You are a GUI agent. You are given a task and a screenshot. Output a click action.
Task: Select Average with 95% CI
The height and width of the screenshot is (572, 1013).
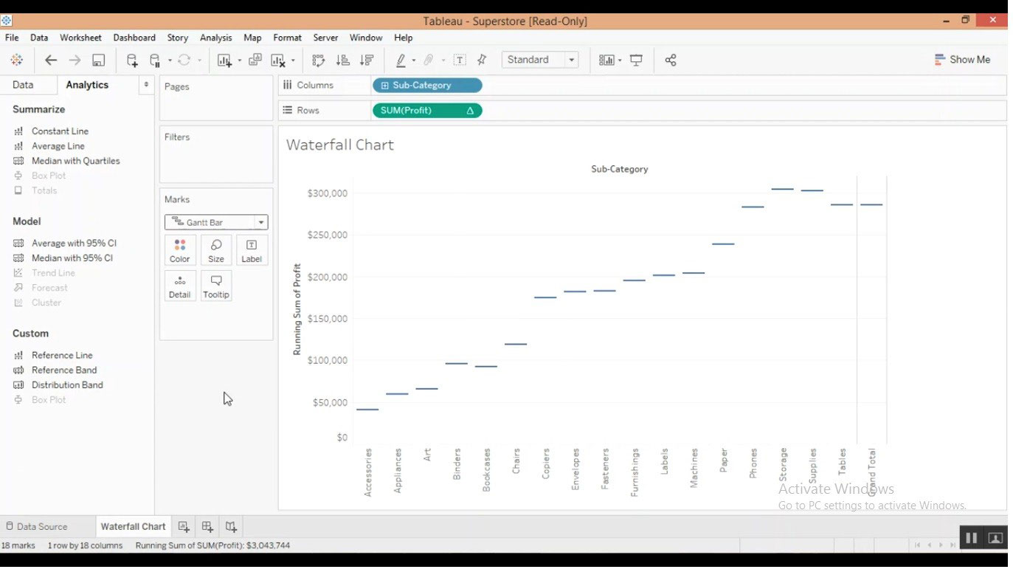pos(74,244)
